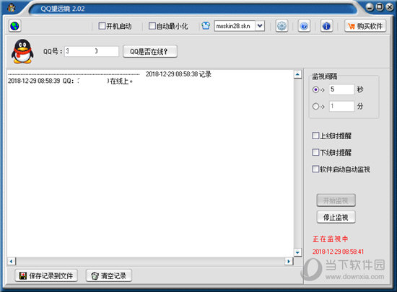Image resolution: width=397 pixels, height=292 pixels.
Task: Click the minutes value field showing 1
Action: click(x=341, y=106)
